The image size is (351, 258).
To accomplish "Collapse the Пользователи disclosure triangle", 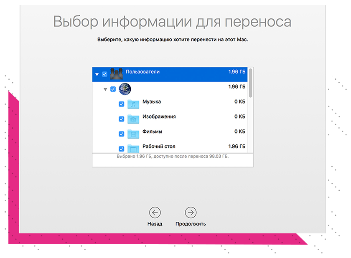I will (x=97, y=74).
